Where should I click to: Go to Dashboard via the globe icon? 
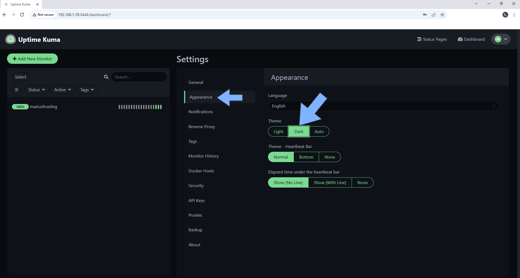click(471, 39)
